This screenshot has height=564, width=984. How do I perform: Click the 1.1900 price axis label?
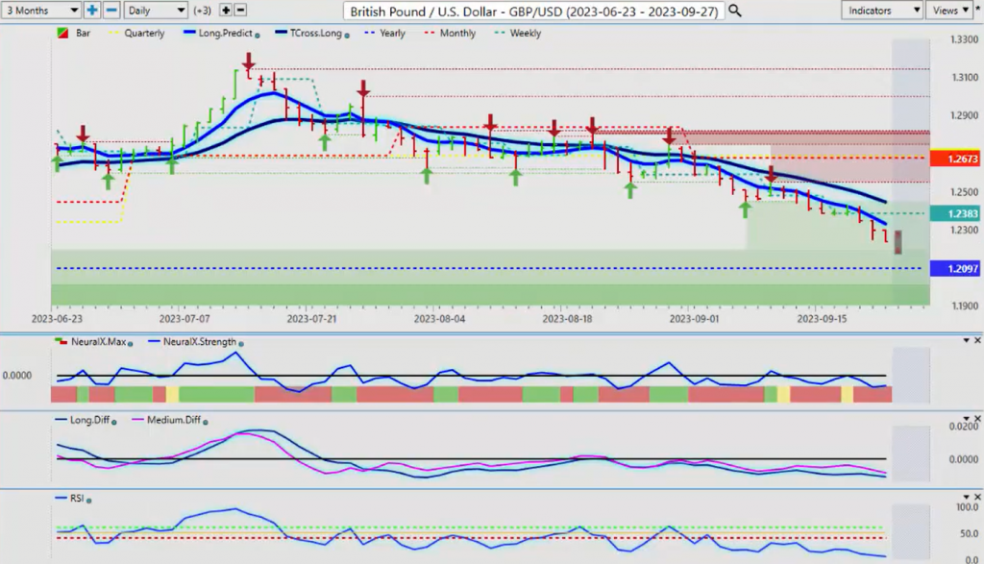point(964,307)
